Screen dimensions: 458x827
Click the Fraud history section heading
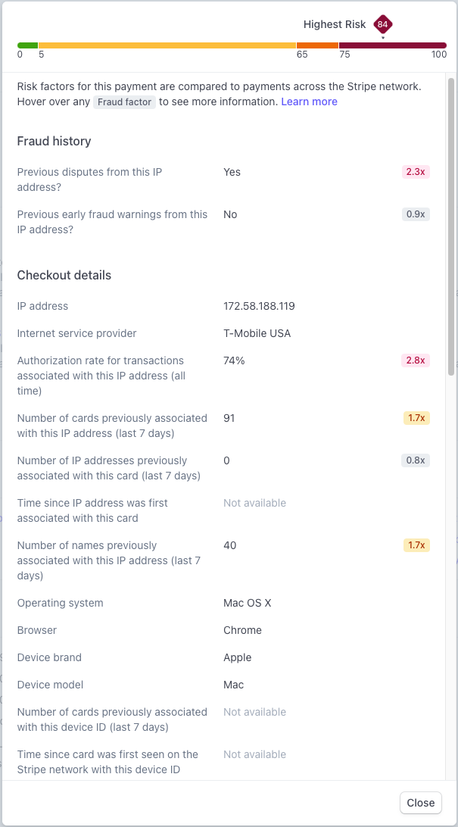click(55, 141)
